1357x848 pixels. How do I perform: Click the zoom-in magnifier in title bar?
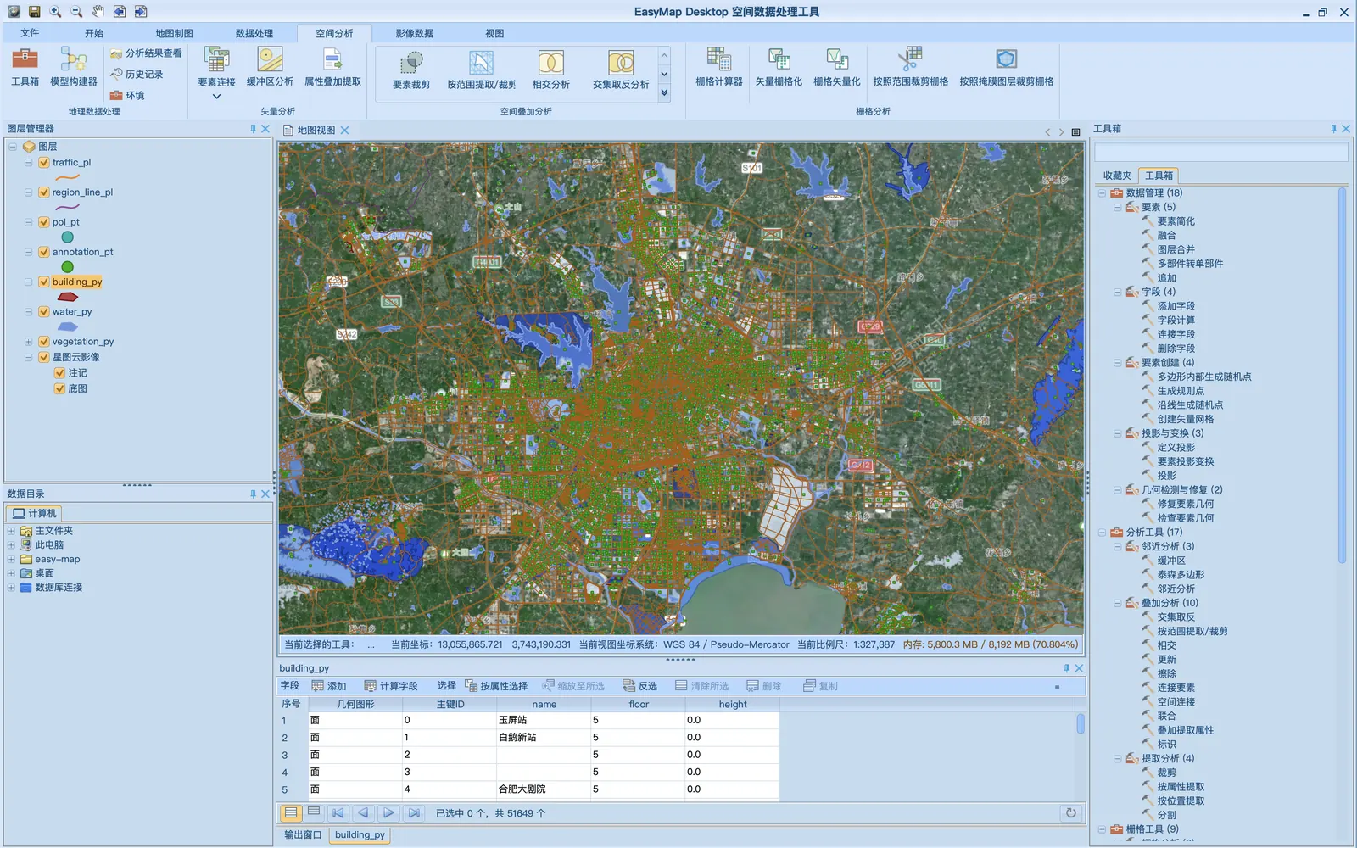tap(55, 12)
